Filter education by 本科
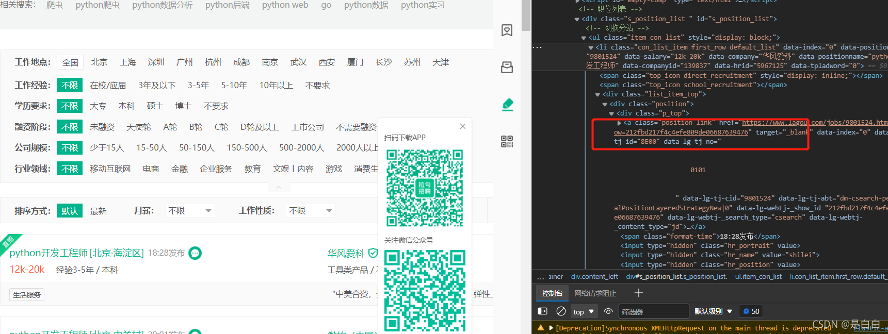 (x=126, y=106)
